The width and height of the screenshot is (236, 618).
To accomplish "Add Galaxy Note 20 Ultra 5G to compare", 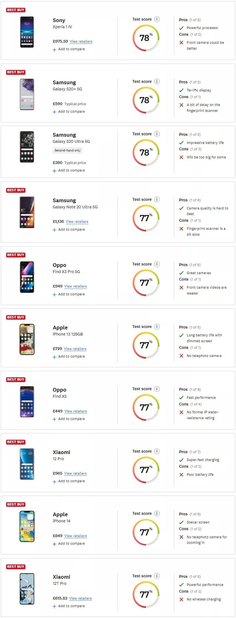I will tap(69, 230).
